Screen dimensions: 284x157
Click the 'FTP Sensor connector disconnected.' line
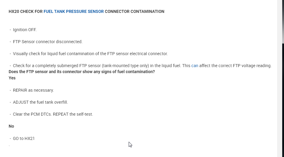pyautogui.click(x=48, y=42)
